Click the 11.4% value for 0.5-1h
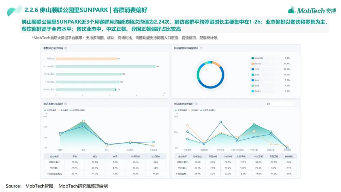The image size is (341, 192). (287, 64)
